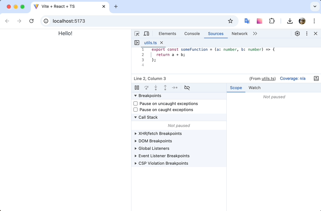Open the utils.ts source link

pos(268,78)
